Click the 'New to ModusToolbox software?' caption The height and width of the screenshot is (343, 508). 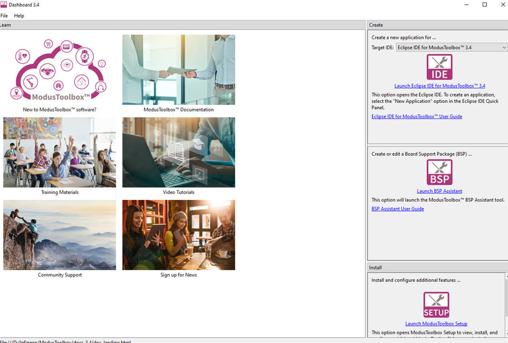point(60,110)
